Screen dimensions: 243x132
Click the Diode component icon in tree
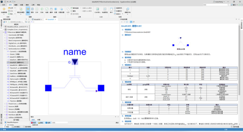click(8, 54)
